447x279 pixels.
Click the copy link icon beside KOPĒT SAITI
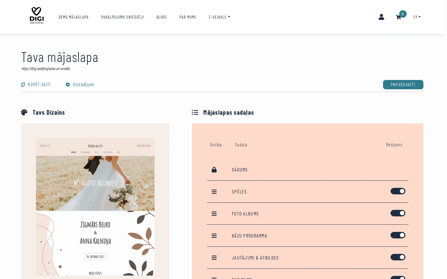point(23,84)
